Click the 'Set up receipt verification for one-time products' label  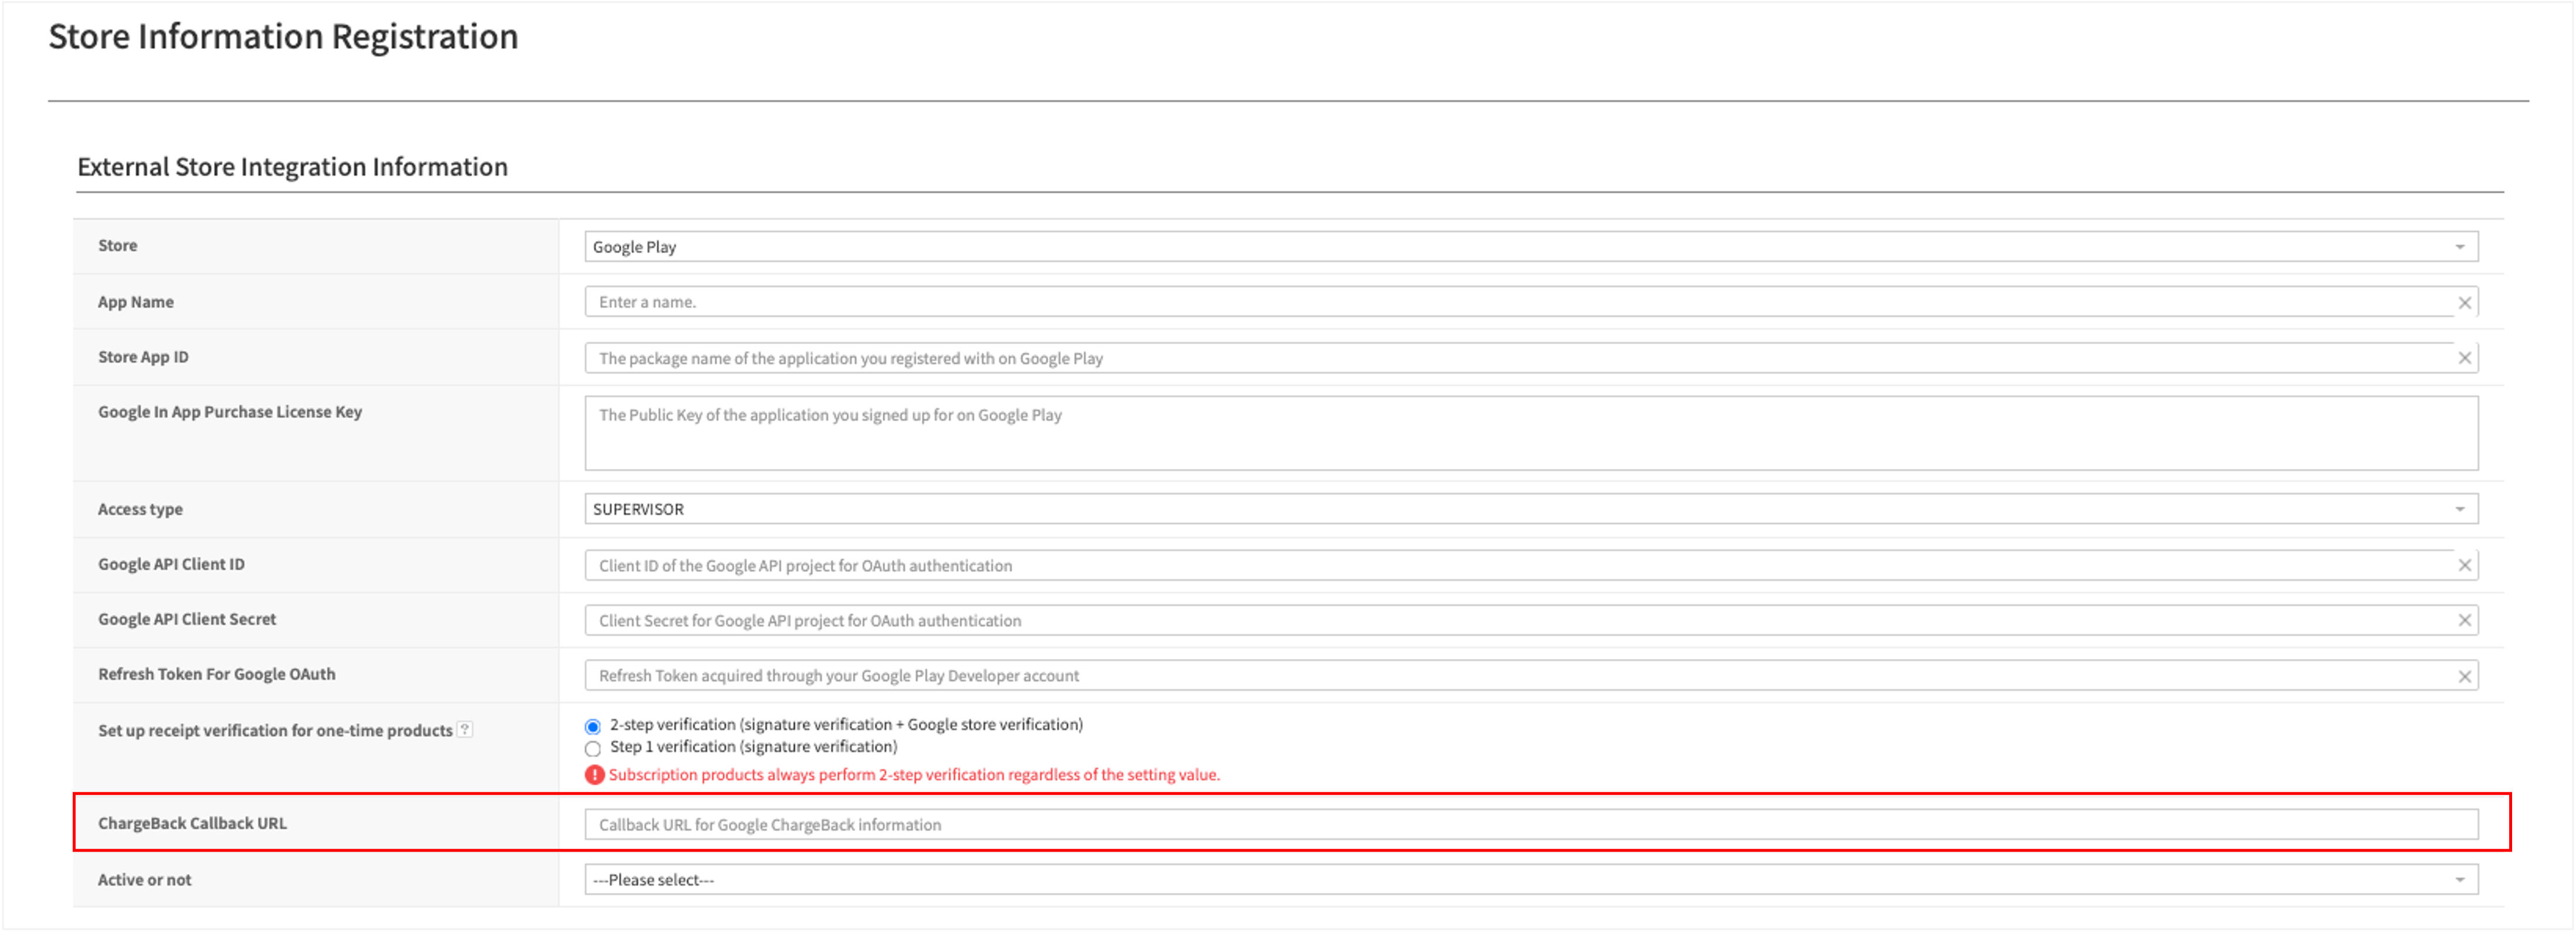(x=275, y=731)
